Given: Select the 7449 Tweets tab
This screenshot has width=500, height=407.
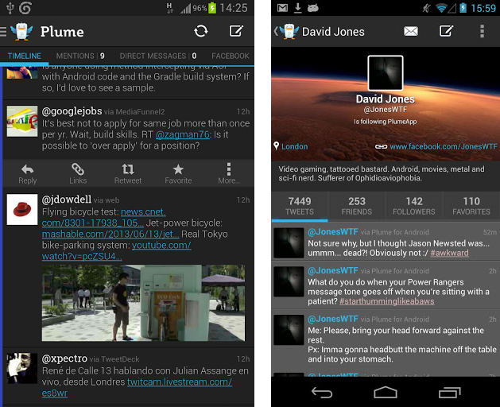Looking at the screenshot, I should click(x=300, y=206).
